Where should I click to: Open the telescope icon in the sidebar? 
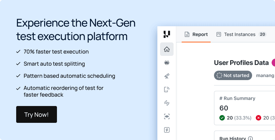(167, 76)
